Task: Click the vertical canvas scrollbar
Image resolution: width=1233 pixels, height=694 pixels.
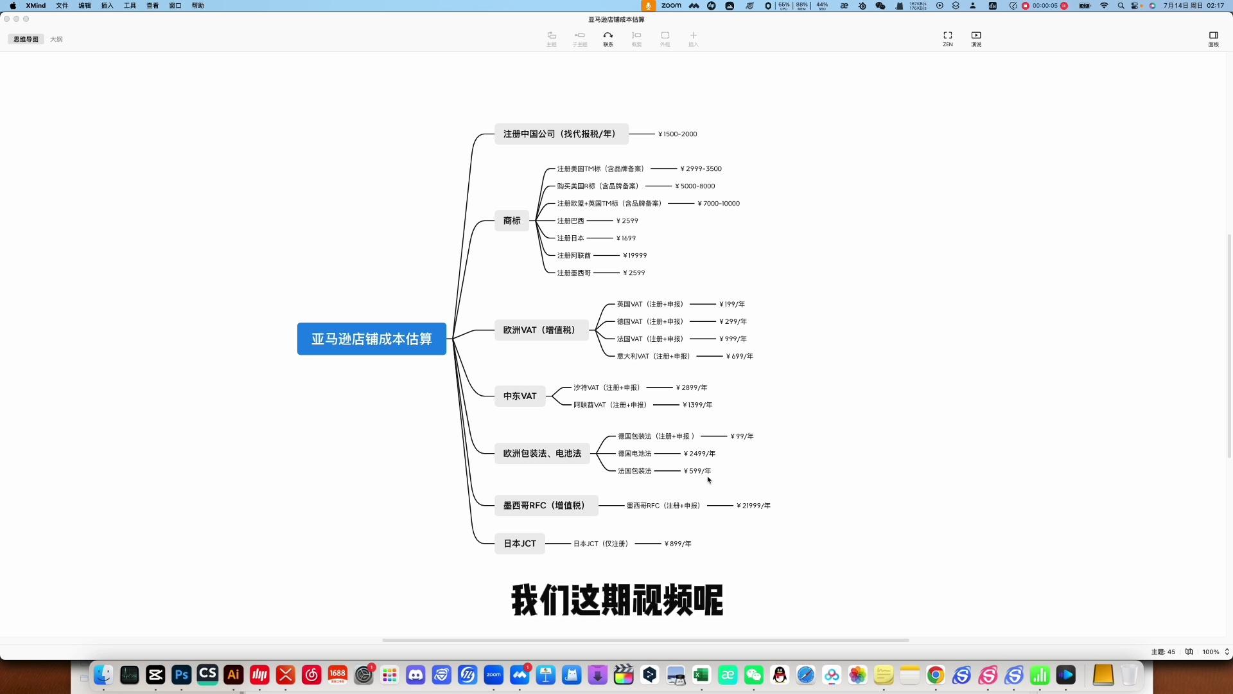Action: [x=1229, y=346]
